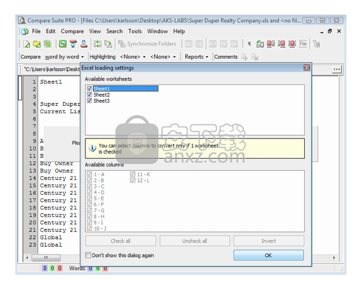
Task: Click the Invert button
Action: point(269,241)
